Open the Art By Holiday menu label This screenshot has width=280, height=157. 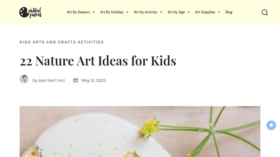pyautogui.click(x=112, y=12)
